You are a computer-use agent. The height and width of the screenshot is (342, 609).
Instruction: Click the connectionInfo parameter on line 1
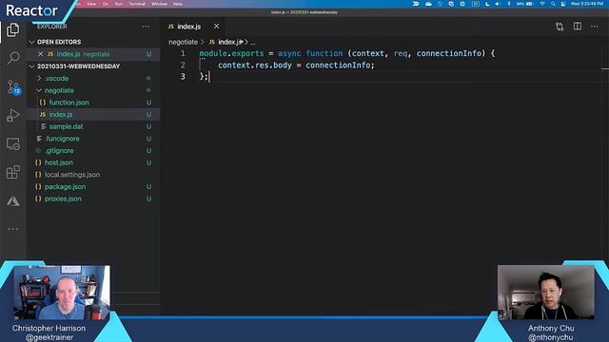449,53
